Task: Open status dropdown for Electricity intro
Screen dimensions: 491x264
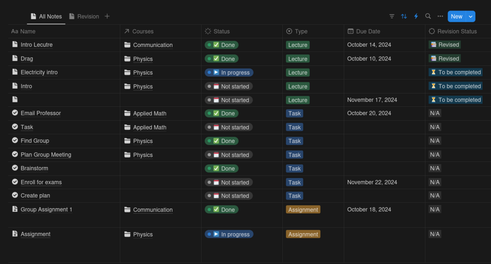Action: click(229, 72)
